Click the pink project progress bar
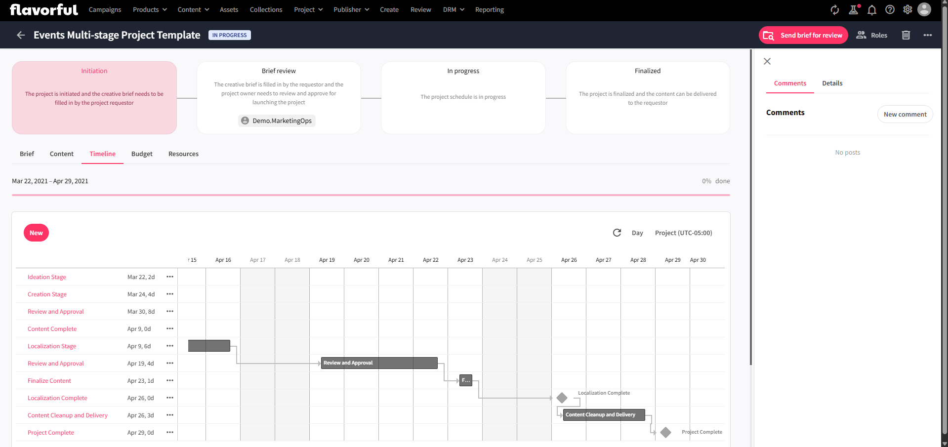948x447 pixels. pos(371,195)
